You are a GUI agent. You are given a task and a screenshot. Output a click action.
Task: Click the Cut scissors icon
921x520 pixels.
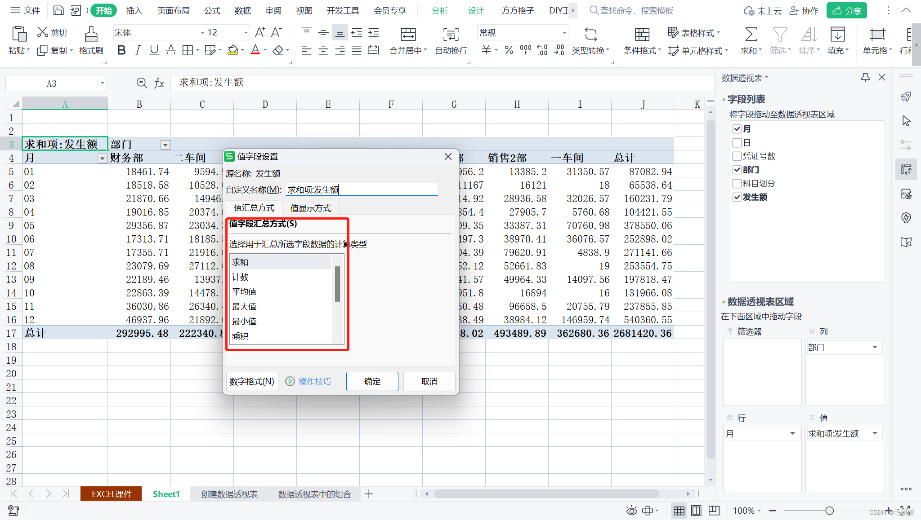(42, 32)
